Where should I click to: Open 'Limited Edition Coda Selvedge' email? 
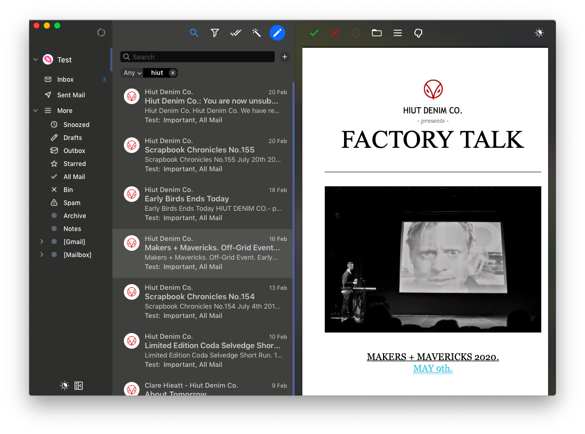(x=202, y=351)
